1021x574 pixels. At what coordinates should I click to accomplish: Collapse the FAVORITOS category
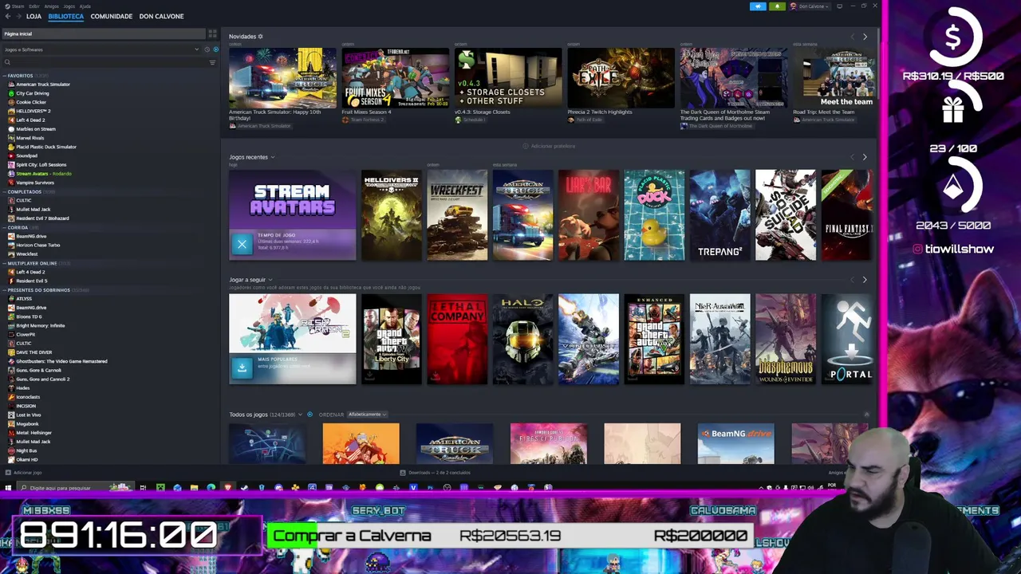(x=5, y=76)
